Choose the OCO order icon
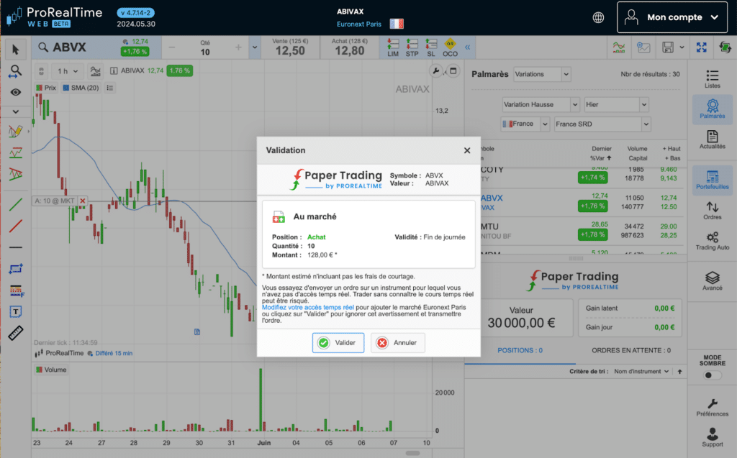 click(x=450, y=48)
